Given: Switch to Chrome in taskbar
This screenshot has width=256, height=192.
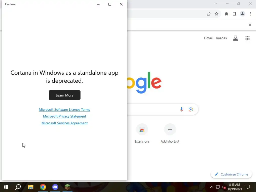Looking at the screenshot, I should click(43, 187).
